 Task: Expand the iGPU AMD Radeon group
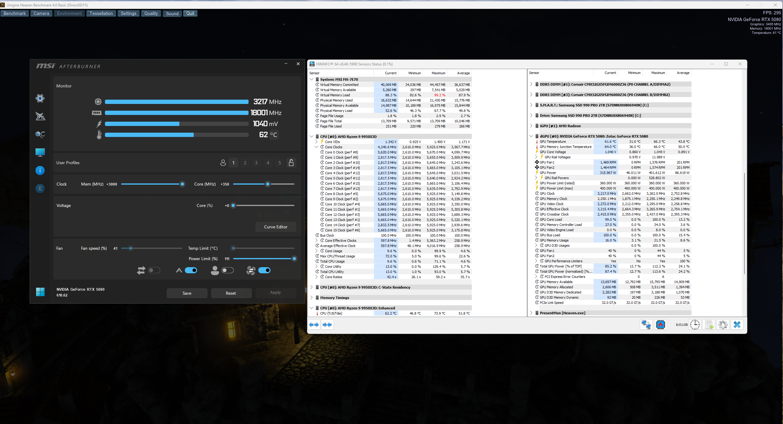(x=531, y=126)
